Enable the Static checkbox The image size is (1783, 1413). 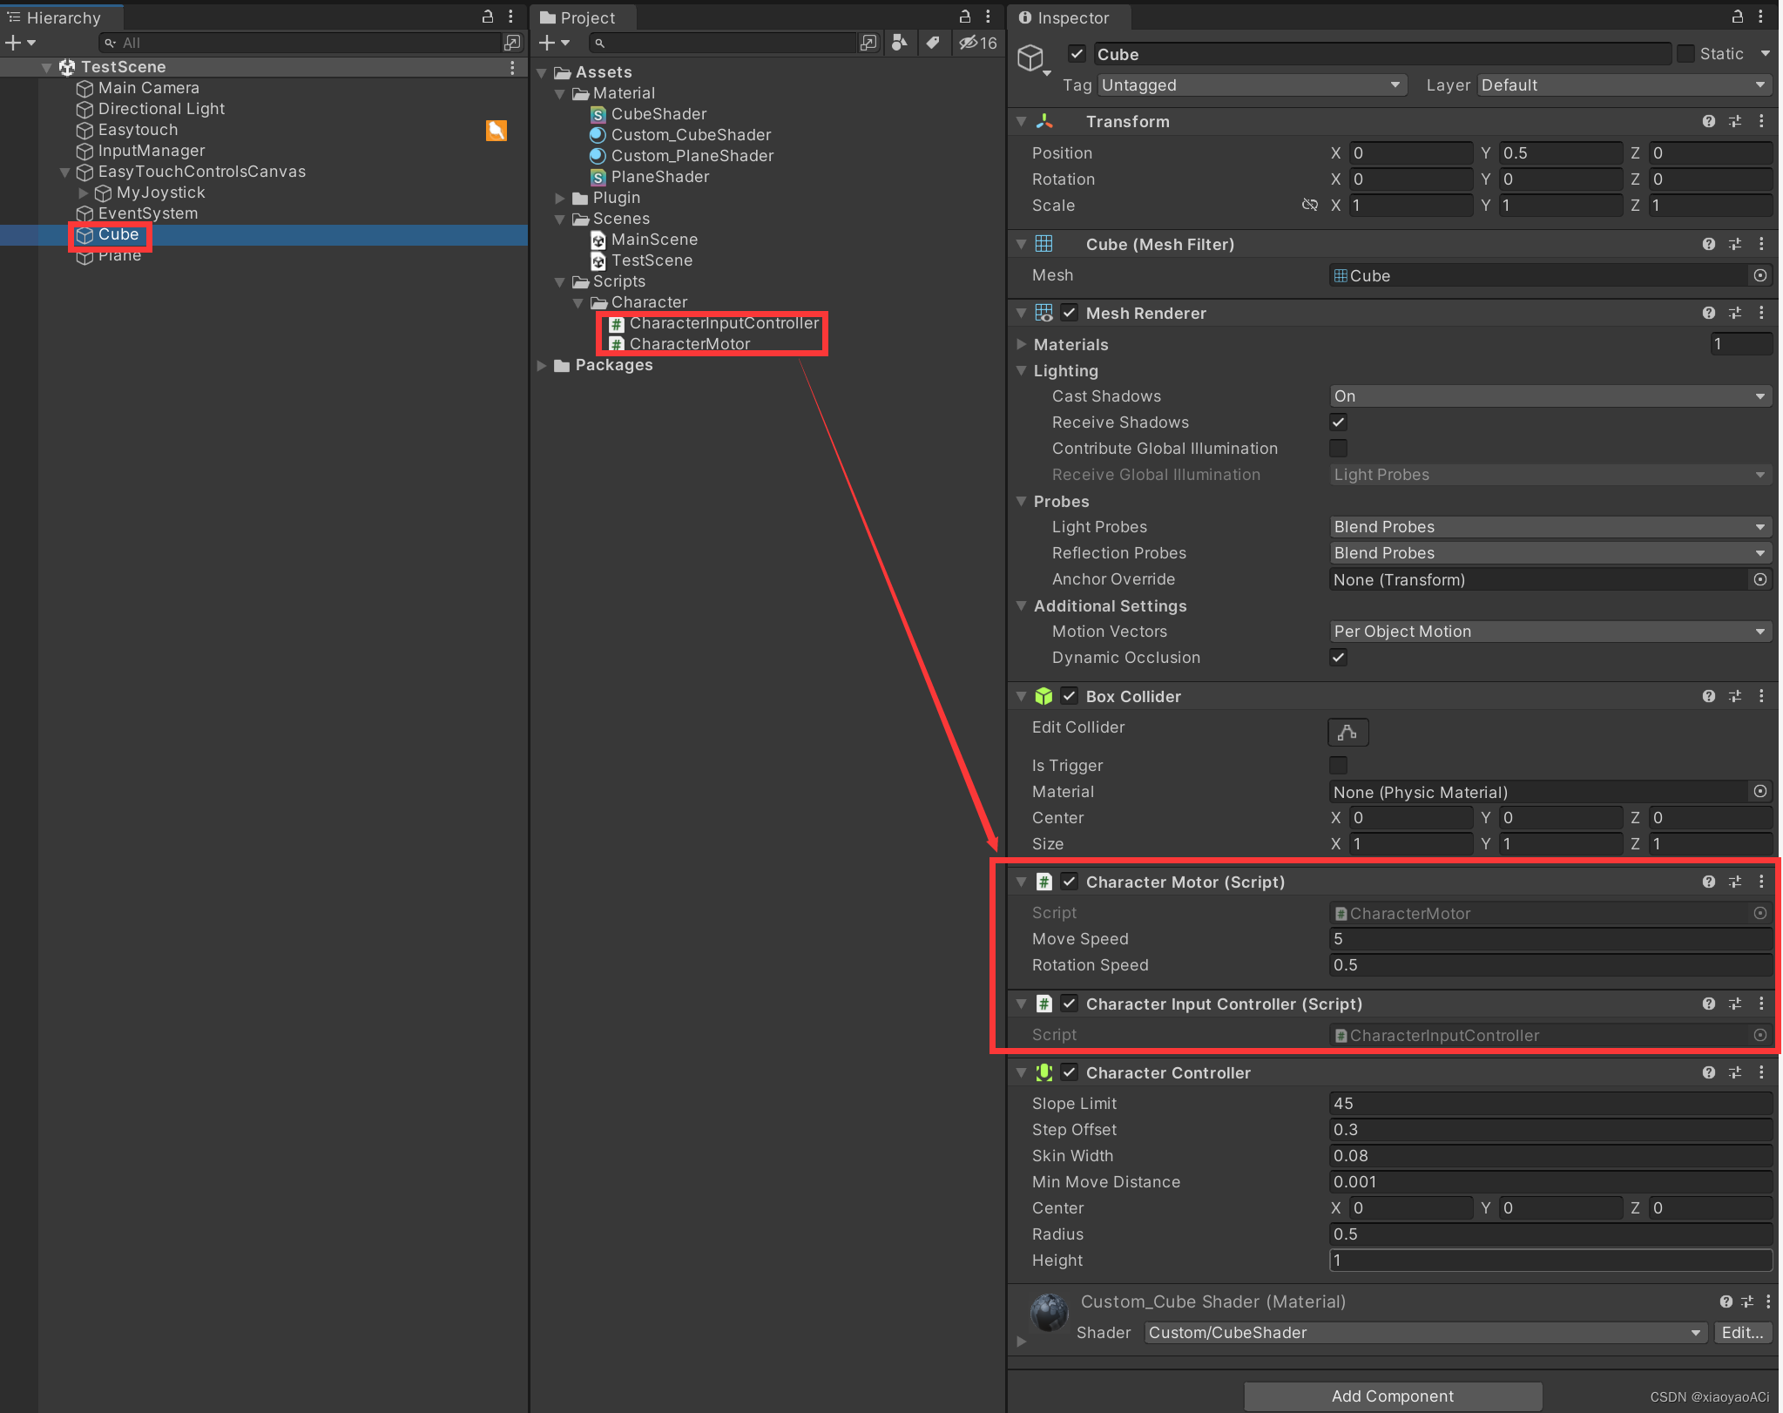1686,54
